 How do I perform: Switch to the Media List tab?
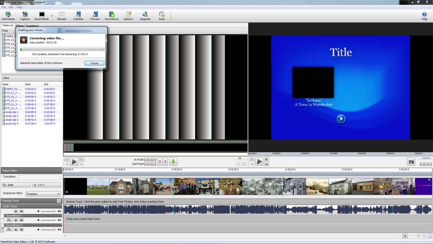point(8,25)
